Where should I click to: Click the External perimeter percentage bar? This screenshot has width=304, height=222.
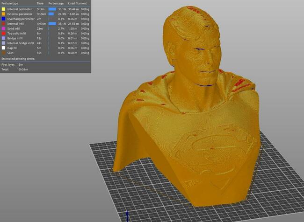51,14
